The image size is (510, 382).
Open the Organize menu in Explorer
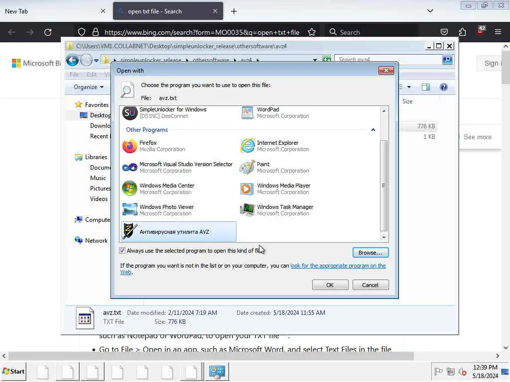coord(89,87)
